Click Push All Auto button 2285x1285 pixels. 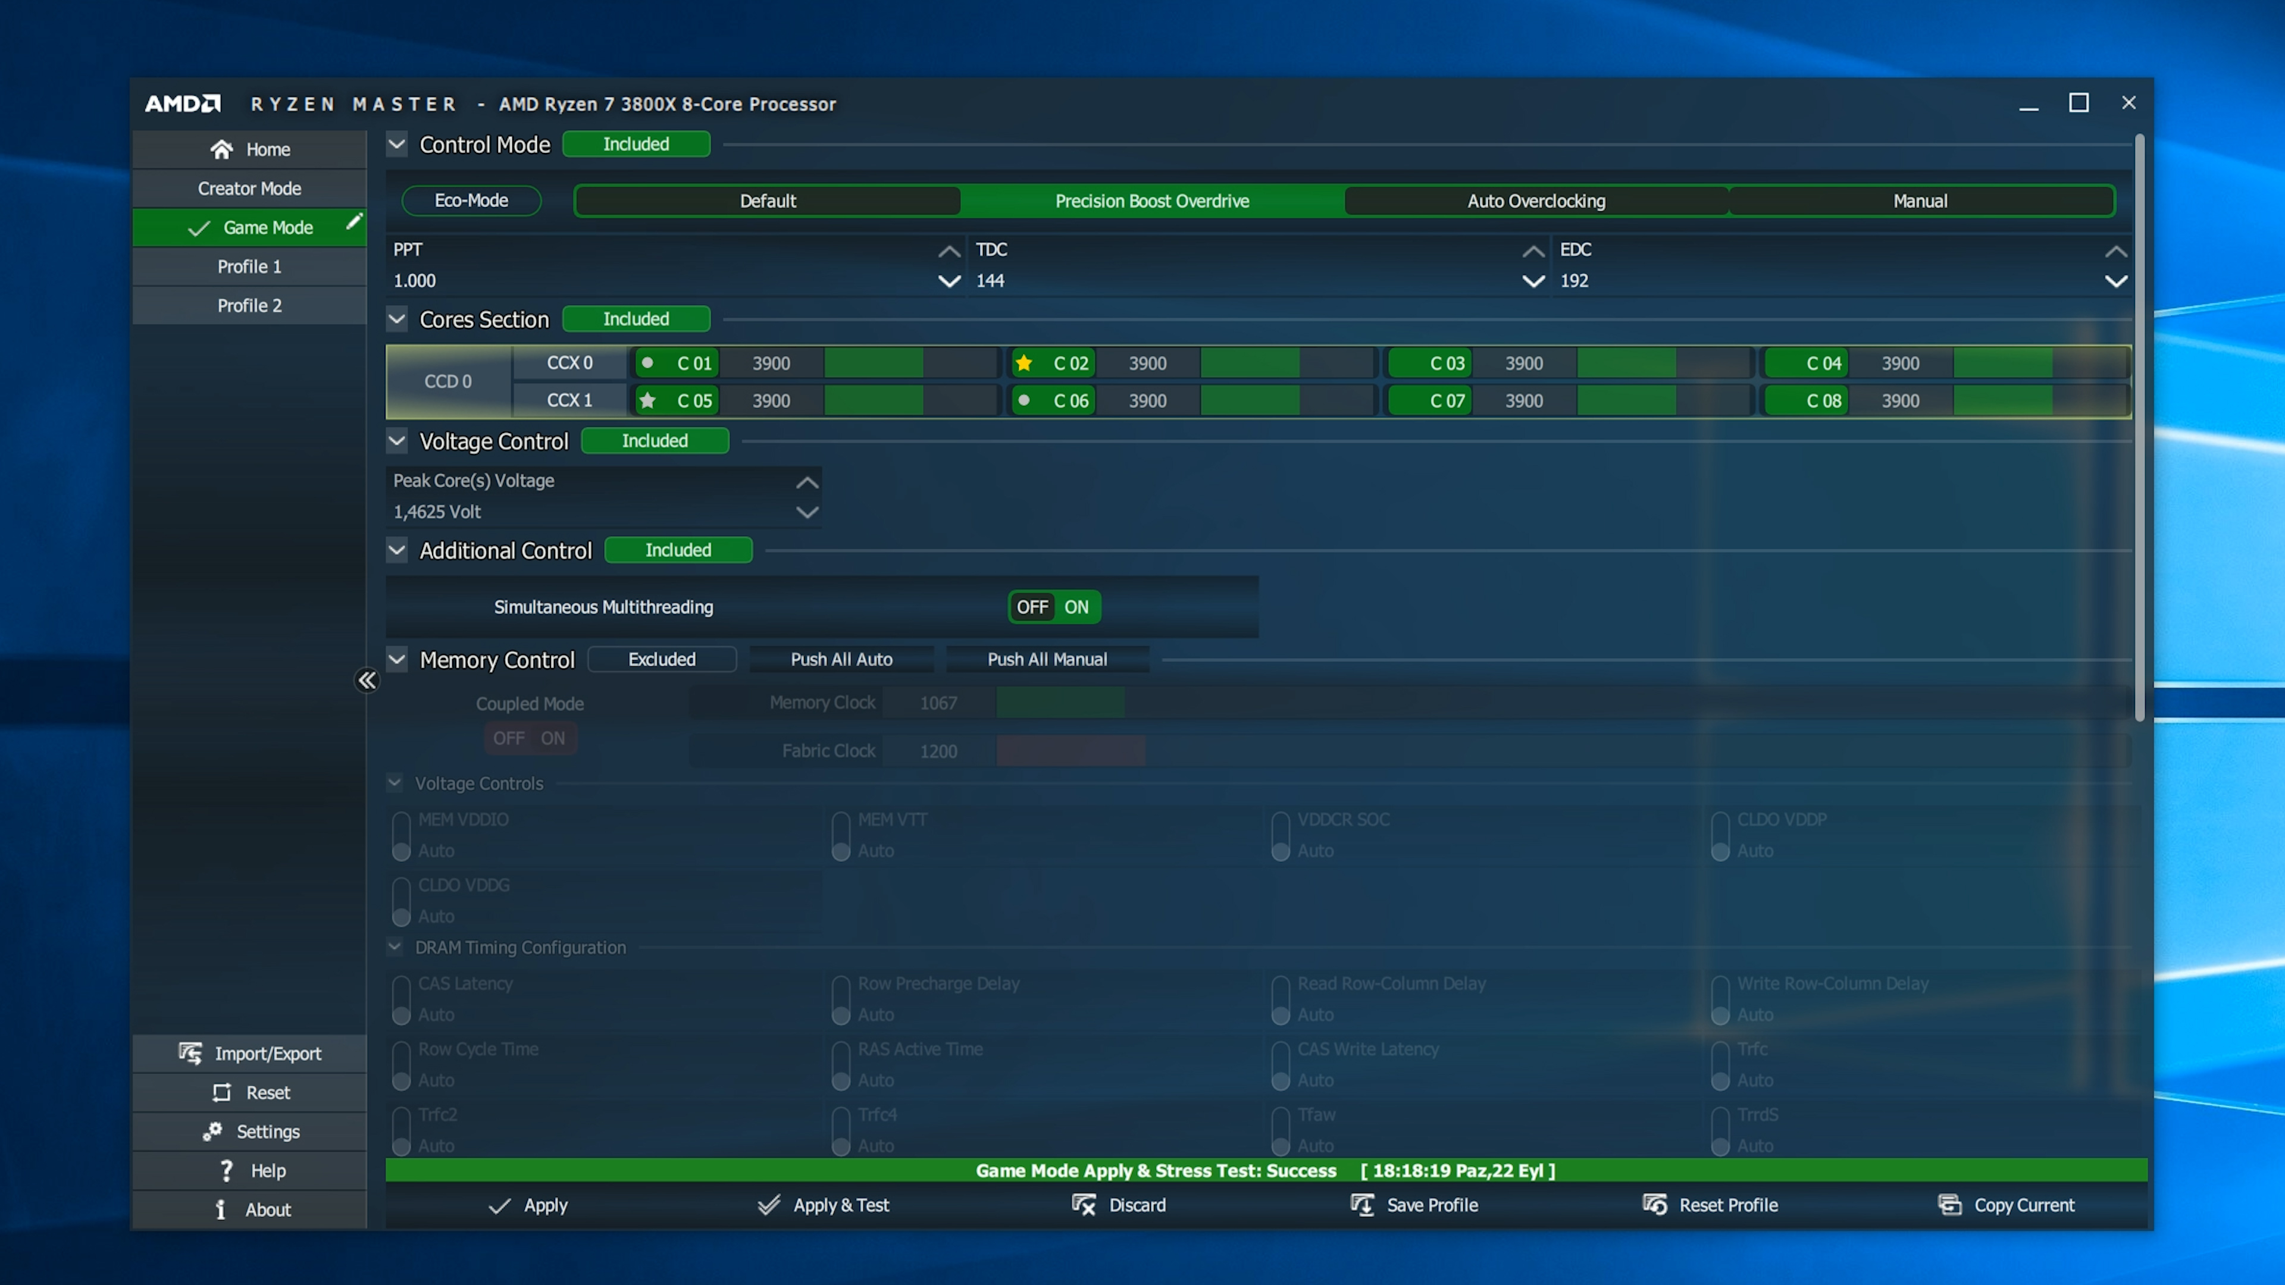(841, 659)
